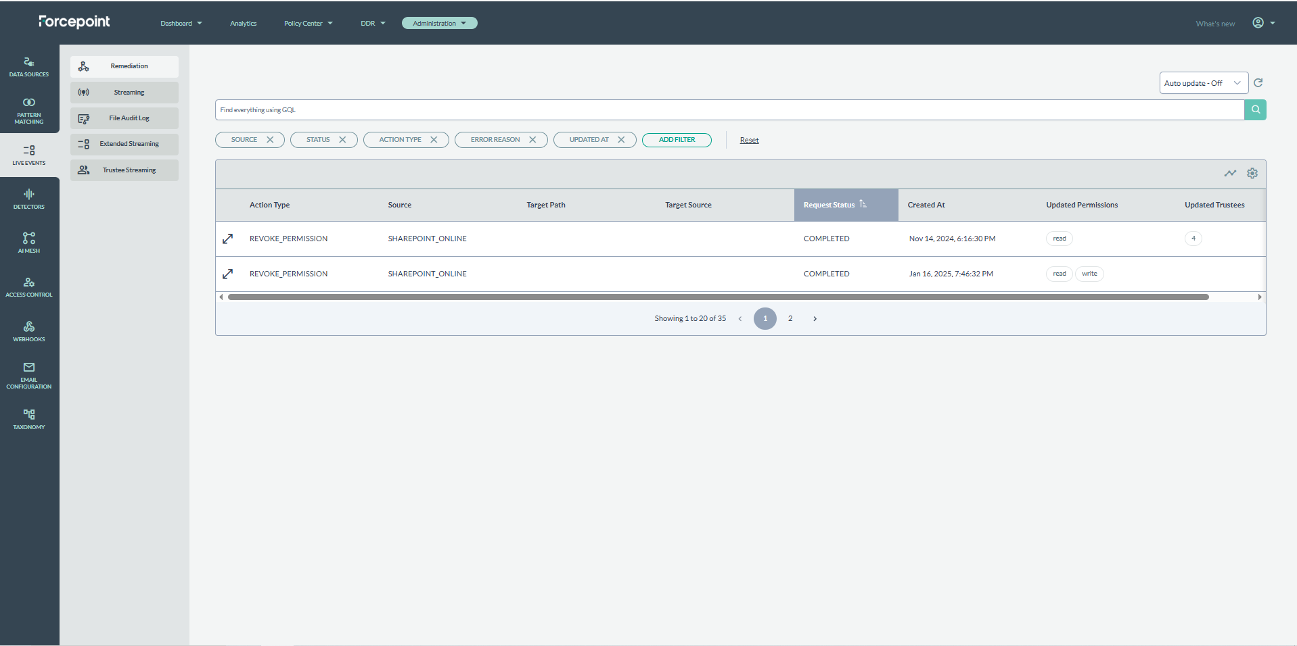The image size is (1297, 646).
Task: Open the Analytics menu item
Action: point(243,24)
